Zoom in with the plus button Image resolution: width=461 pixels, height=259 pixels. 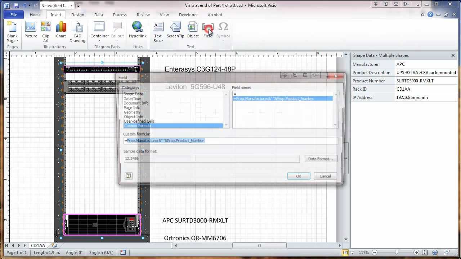(x=416, y=253)
